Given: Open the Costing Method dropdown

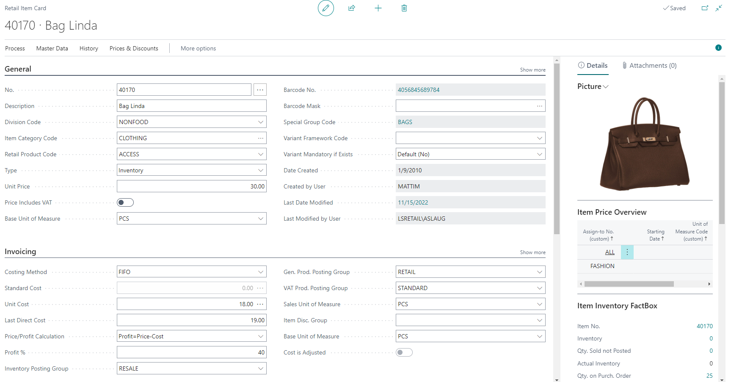Looking at the screenshot, I should click(x=261, y=272).
